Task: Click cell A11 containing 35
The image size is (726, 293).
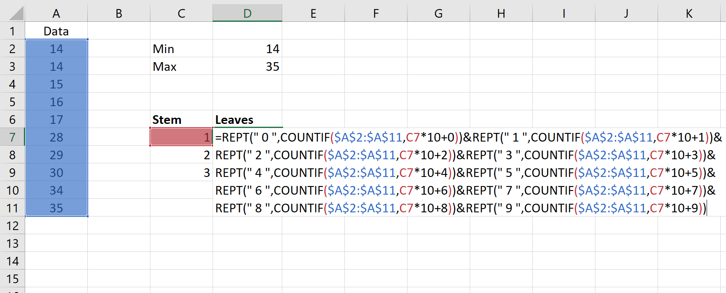Action: [x=56, y=208]
